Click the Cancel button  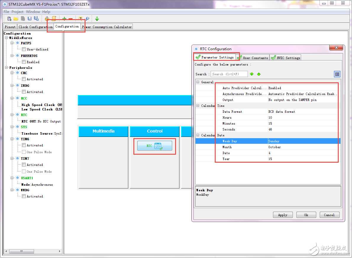click(329, 215)
